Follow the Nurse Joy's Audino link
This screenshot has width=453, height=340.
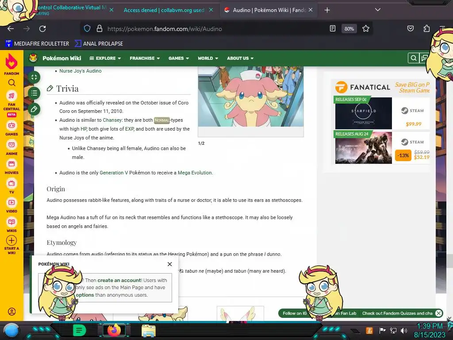81,71
